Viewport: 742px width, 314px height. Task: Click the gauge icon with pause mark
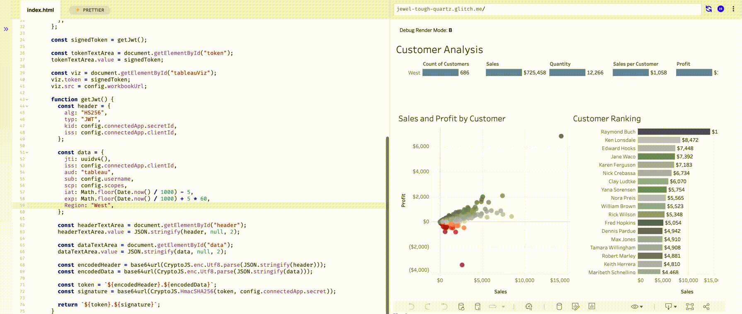529,307
